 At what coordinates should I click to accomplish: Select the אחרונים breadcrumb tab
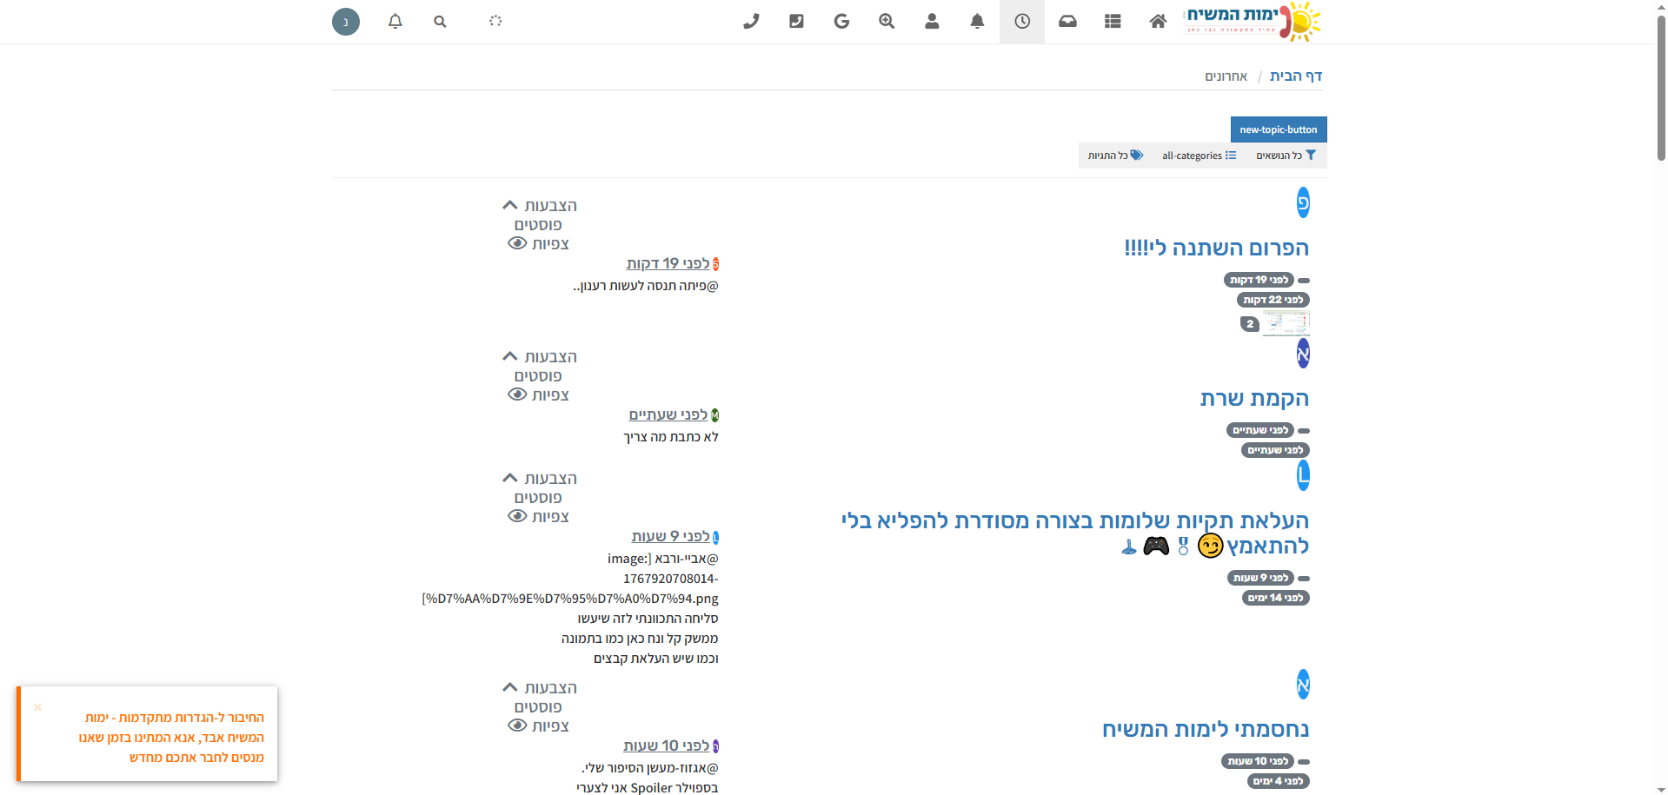point(1226,76)
